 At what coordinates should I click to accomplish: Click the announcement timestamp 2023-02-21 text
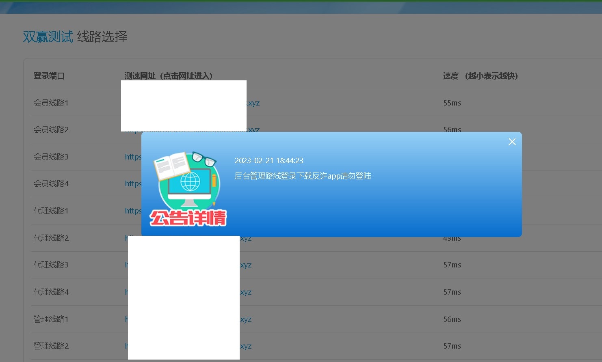tap(269, 160)
